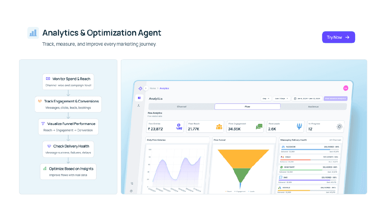Click View Advance Analytics button

click(x=335, y=98)
